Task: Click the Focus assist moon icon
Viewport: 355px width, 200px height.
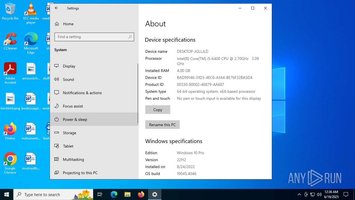Action: pyautogui.click(x=57, y=106)
